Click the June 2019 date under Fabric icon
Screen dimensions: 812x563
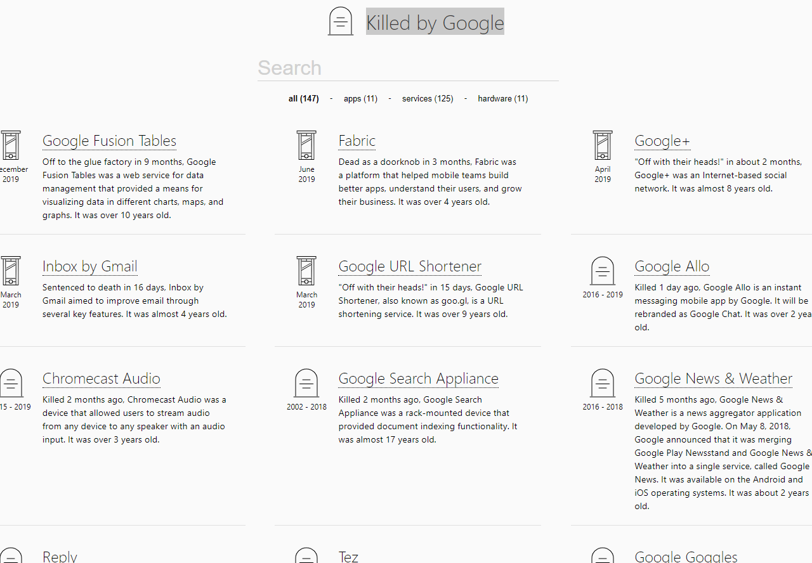click(306, 174)
